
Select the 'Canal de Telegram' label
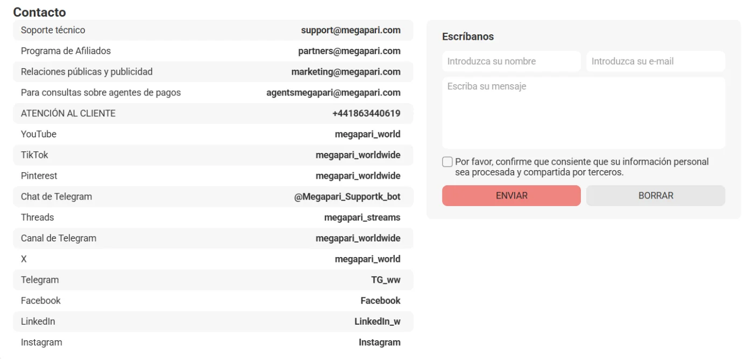pos(59,238)
